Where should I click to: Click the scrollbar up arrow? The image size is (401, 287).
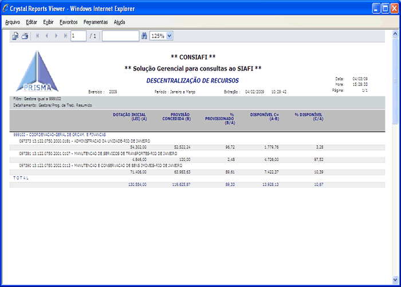[395, 34]
